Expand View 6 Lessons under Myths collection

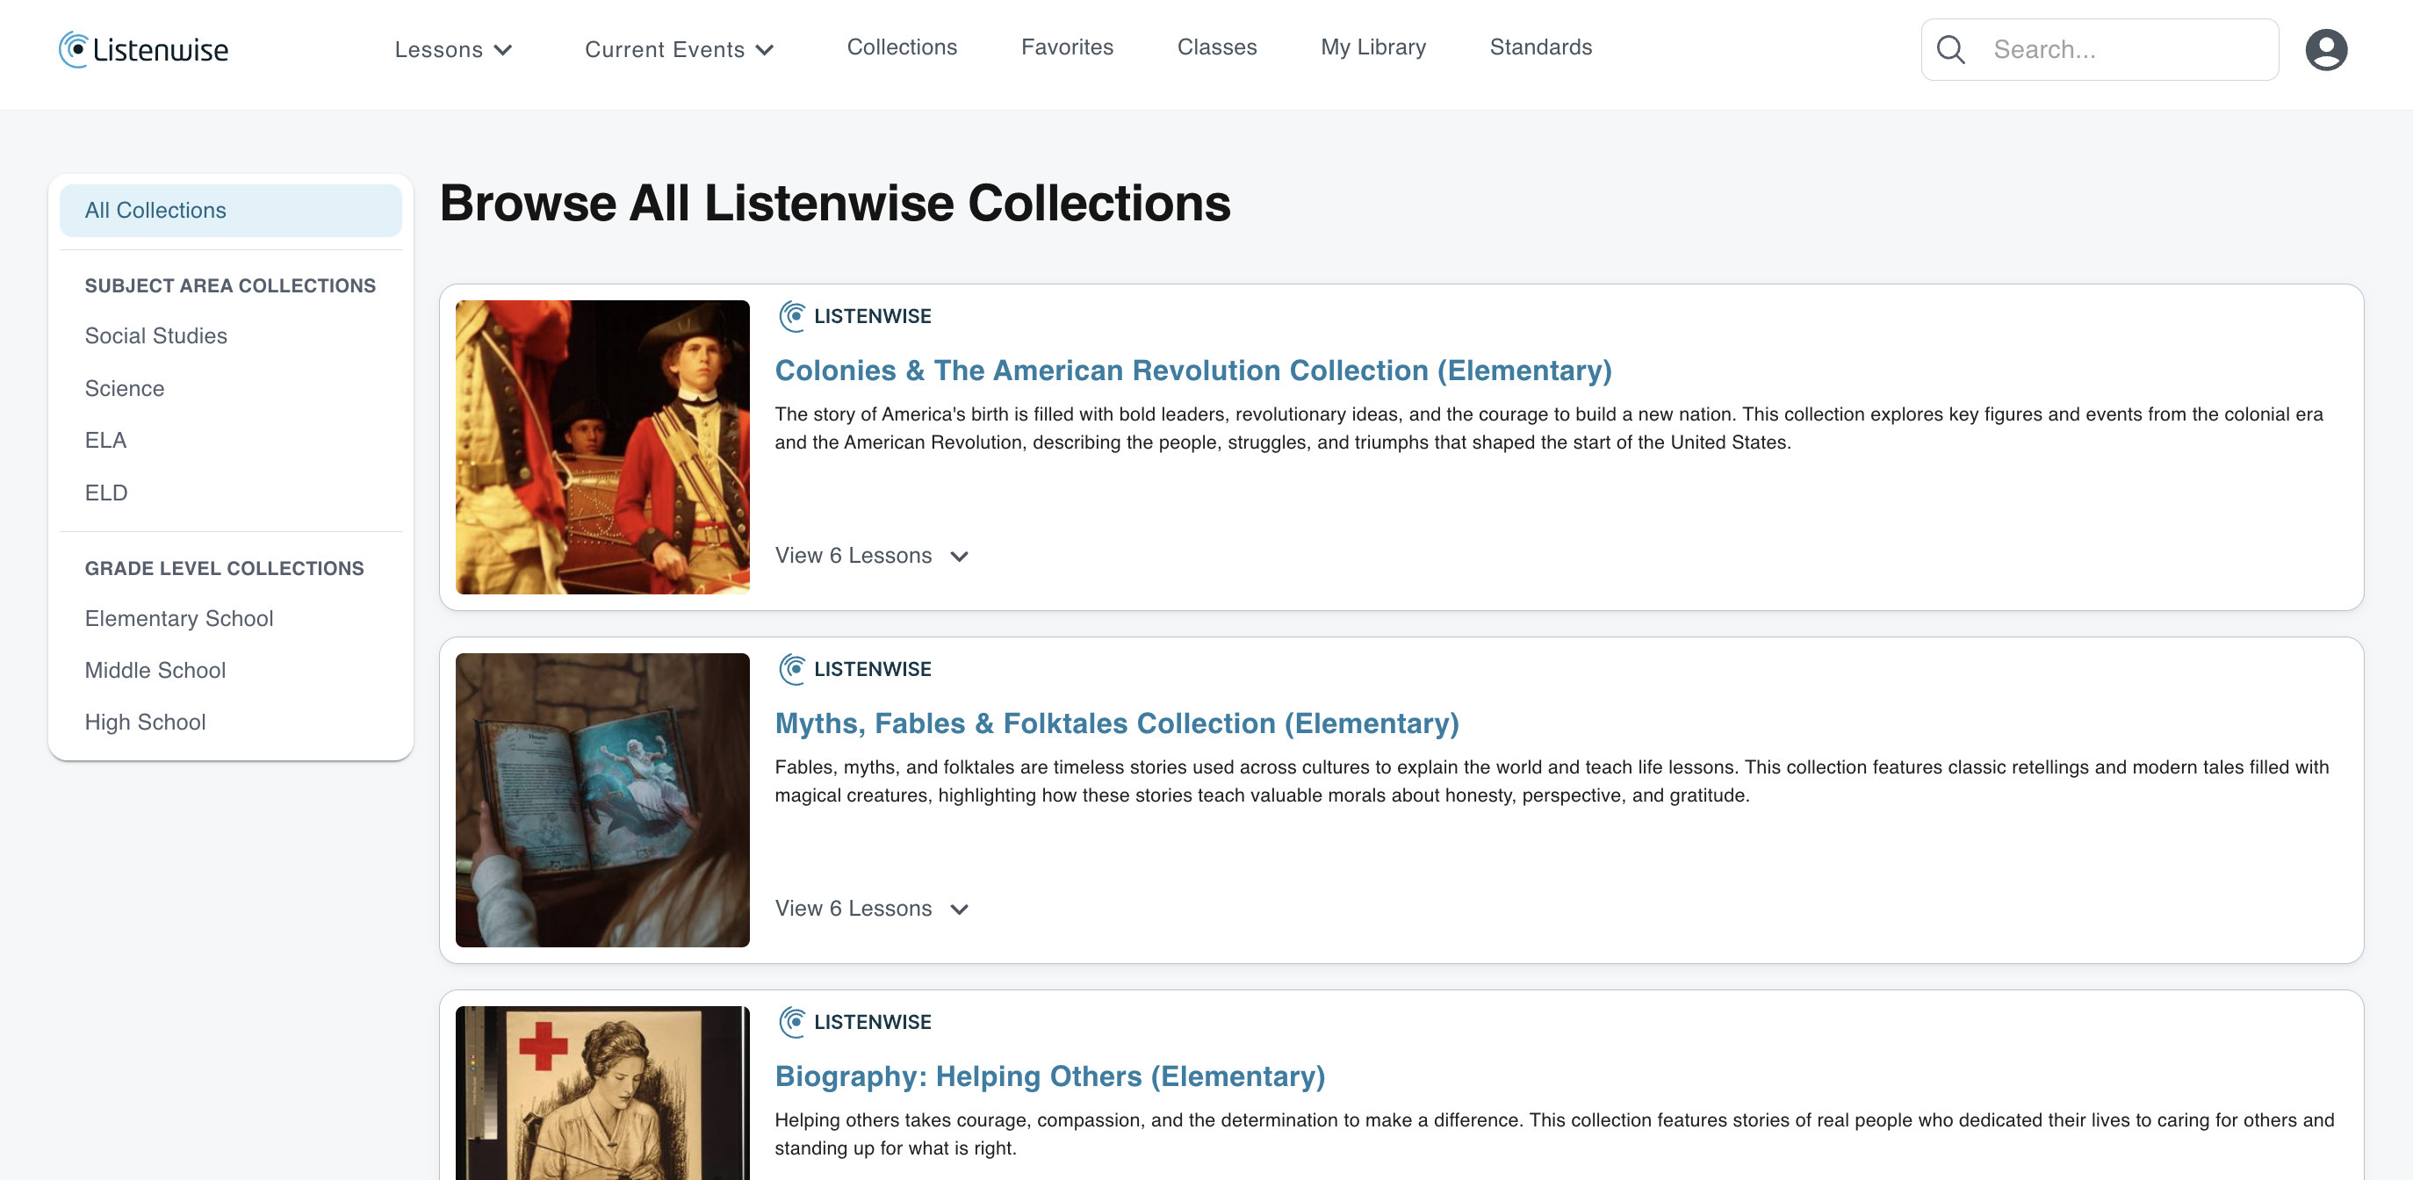pos(870,909)
